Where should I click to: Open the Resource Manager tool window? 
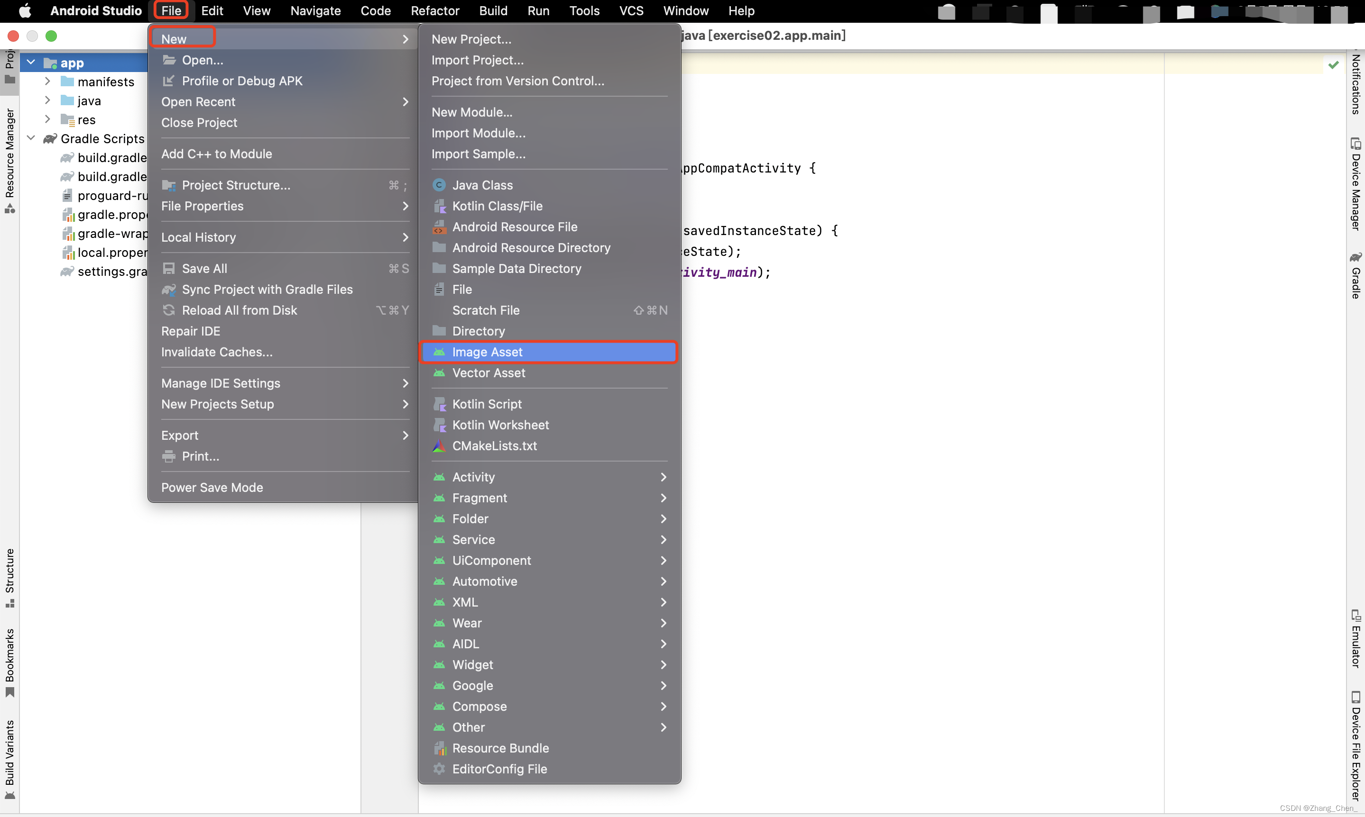pyautogui.click(x=10, y=160)
